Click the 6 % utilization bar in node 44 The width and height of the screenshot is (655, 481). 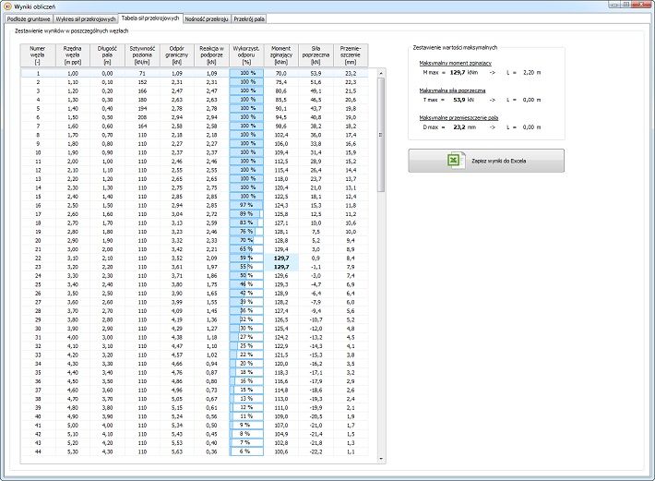coord(246,451)
